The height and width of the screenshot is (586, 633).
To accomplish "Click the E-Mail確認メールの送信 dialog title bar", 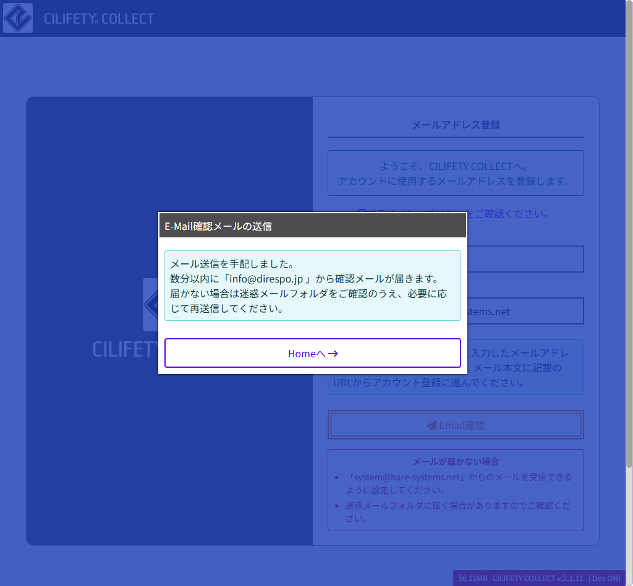I will point(312,226).
